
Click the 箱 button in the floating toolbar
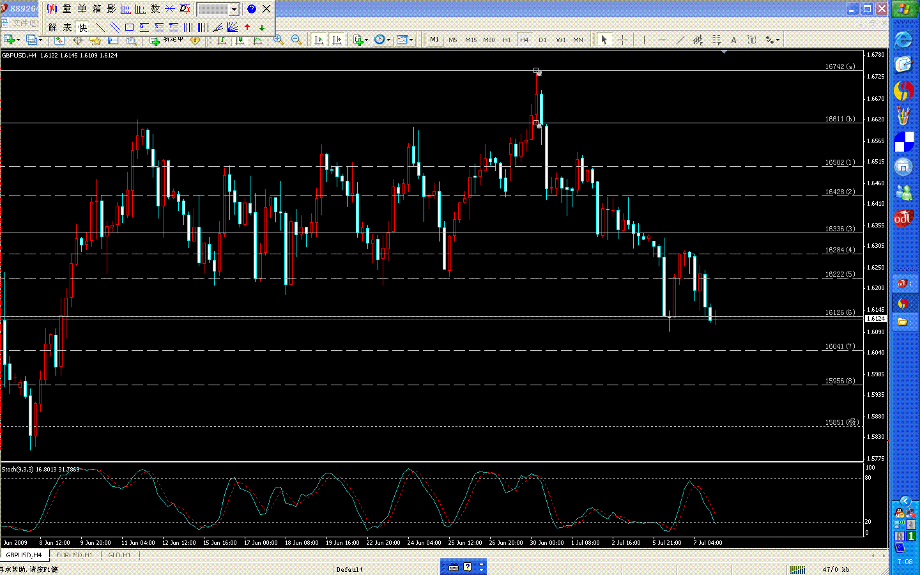pos(96,9)
